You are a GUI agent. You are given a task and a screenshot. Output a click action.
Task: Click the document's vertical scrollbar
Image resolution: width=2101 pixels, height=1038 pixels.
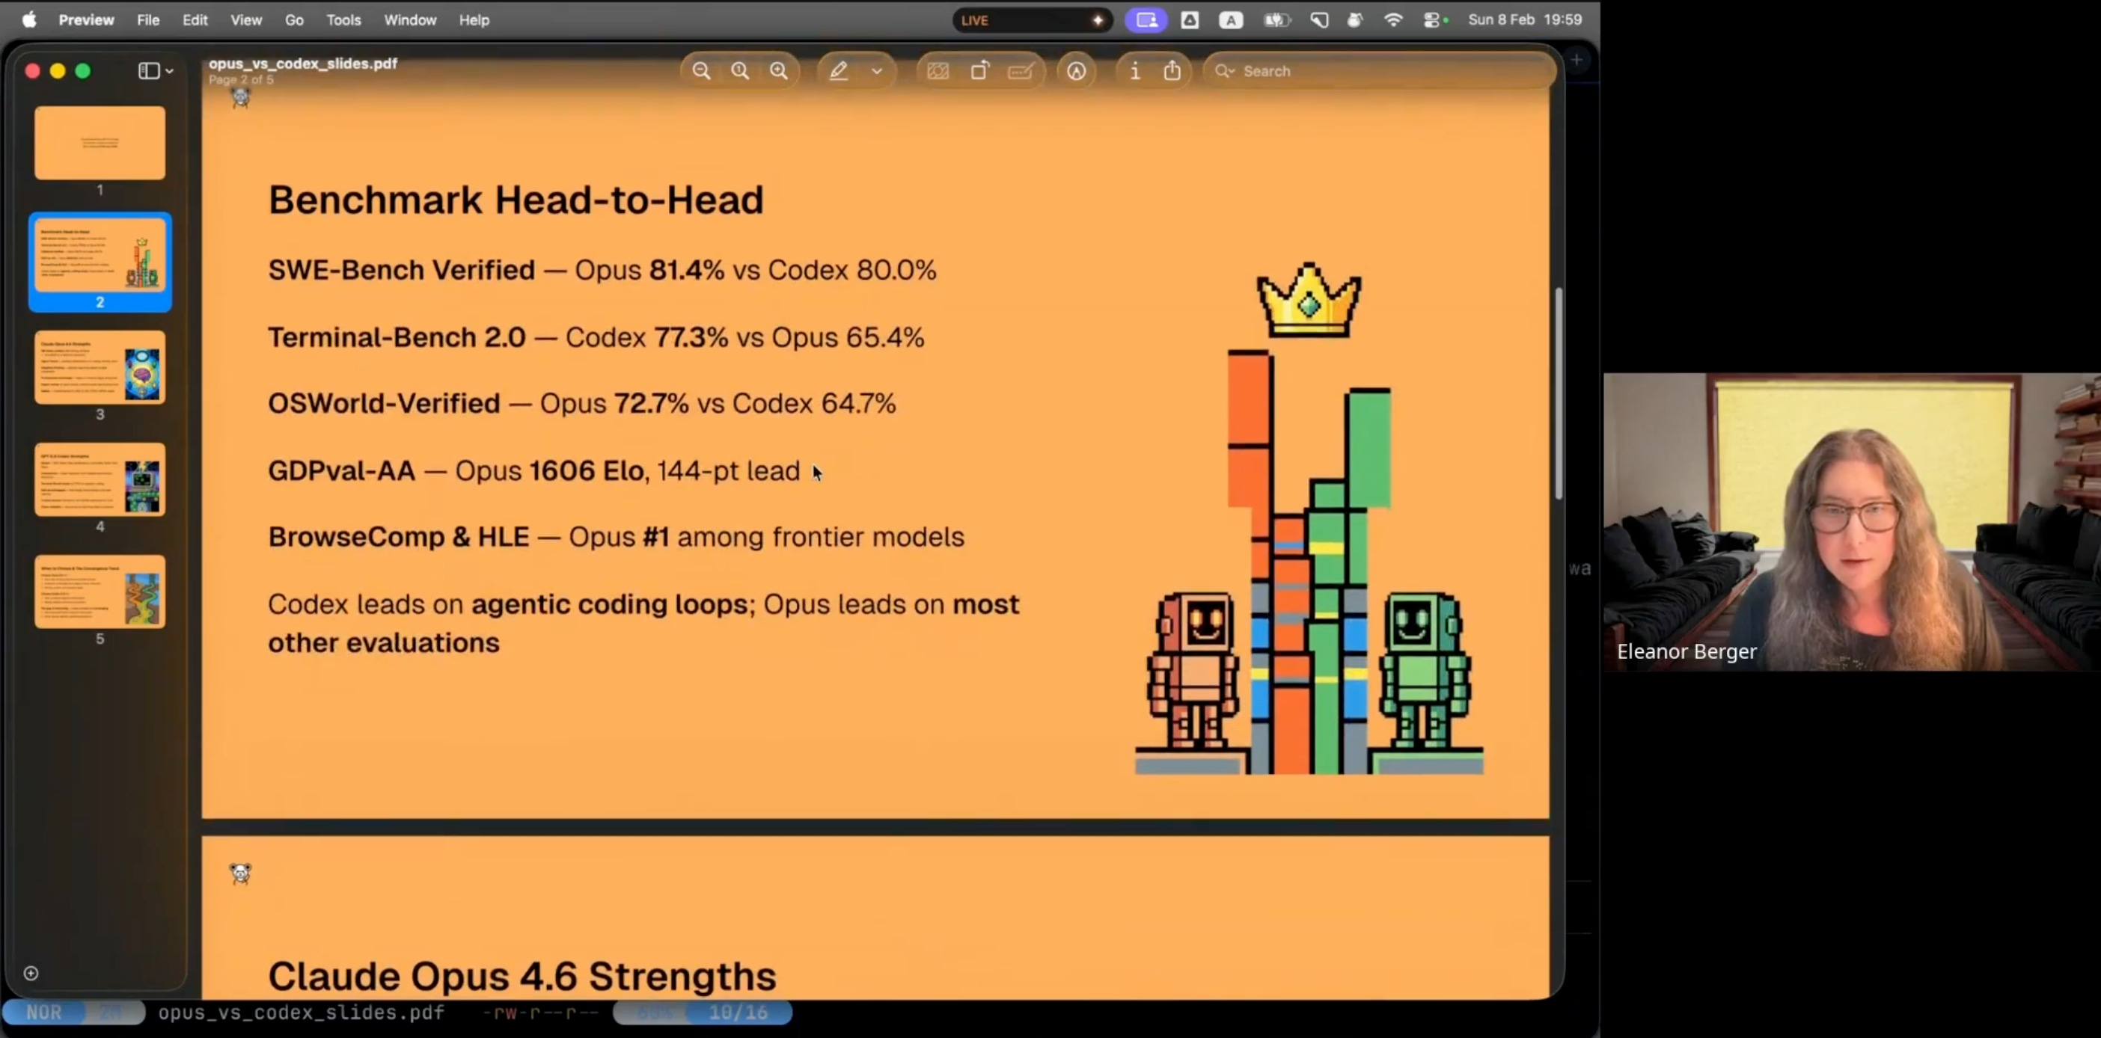tap(1559, 394)
